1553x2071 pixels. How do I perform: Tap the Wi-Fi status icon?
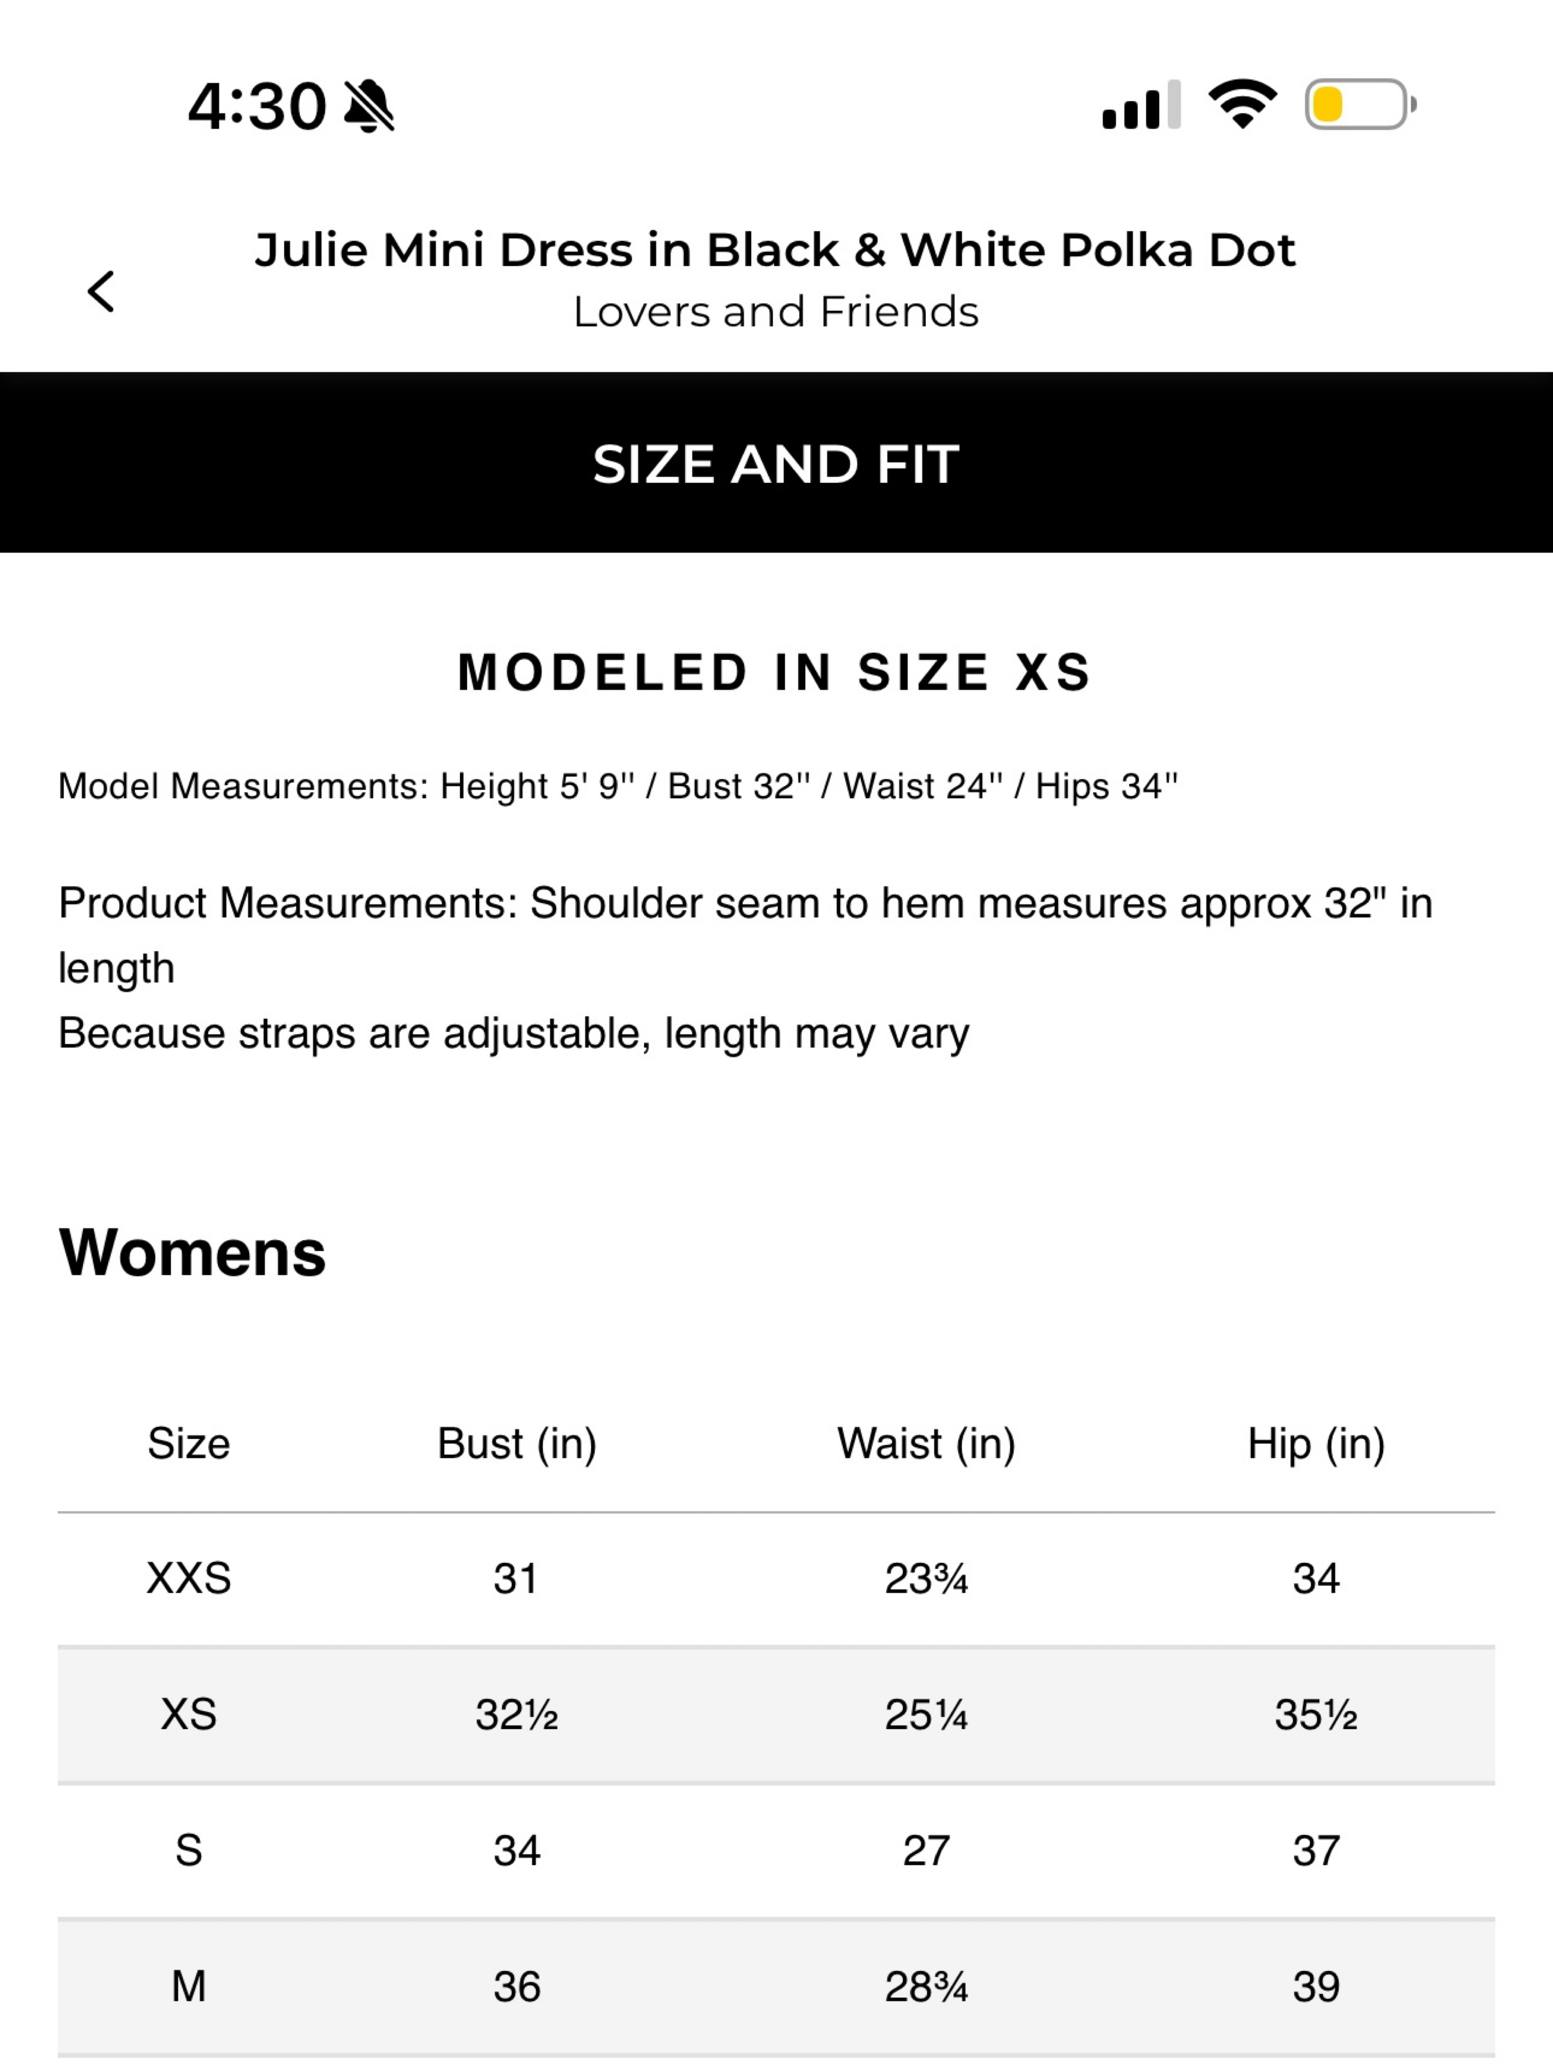1242,103
